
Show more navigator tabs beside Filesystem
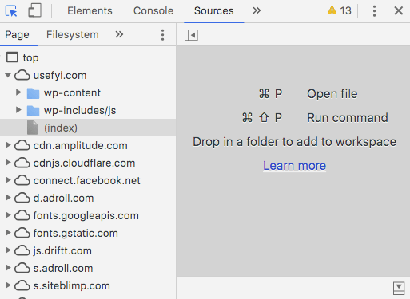(119, 34)
